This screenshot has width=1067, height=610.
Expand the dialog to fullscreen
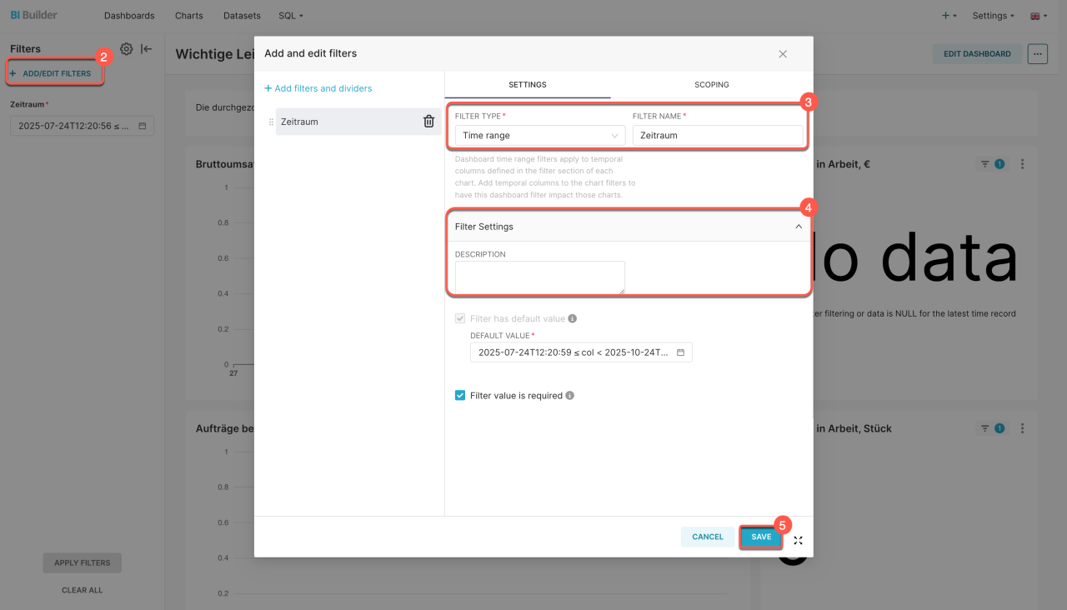798,540
